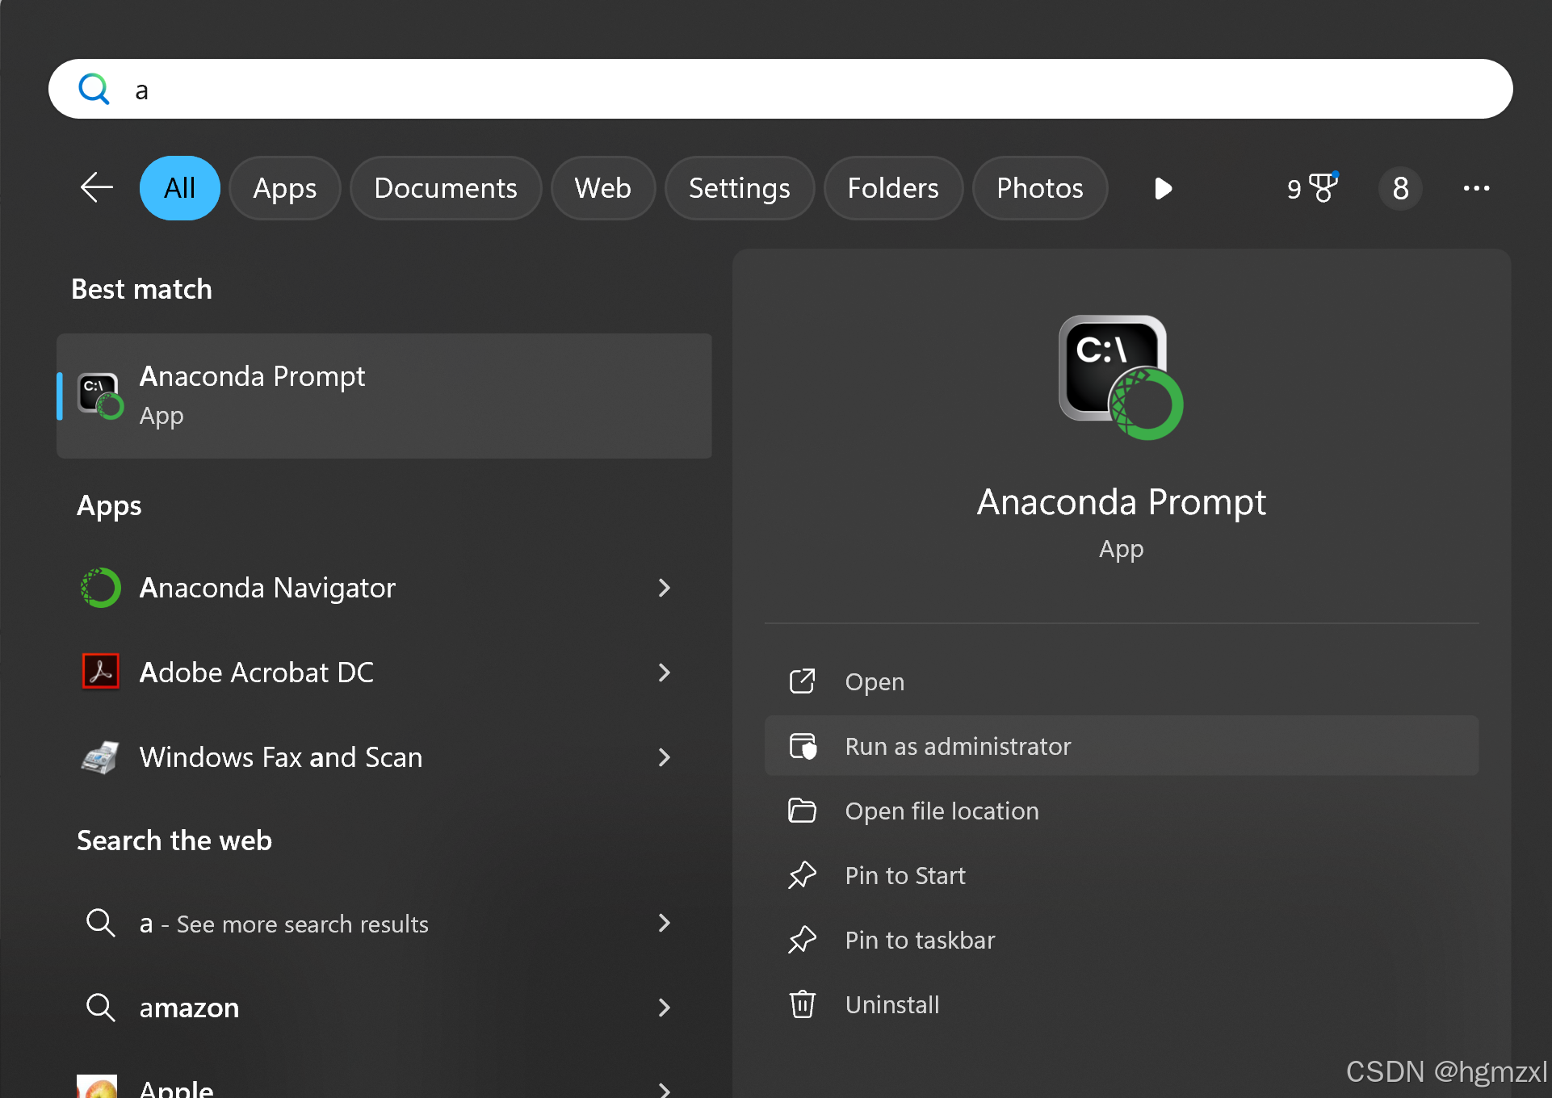The image size is (1552, 1098).
Task: Click the three-dot more options icon
Action: (1476, 188)
